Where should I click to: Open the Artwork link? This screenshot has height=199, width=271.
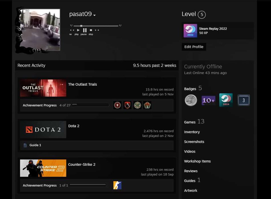click(191, 190)
